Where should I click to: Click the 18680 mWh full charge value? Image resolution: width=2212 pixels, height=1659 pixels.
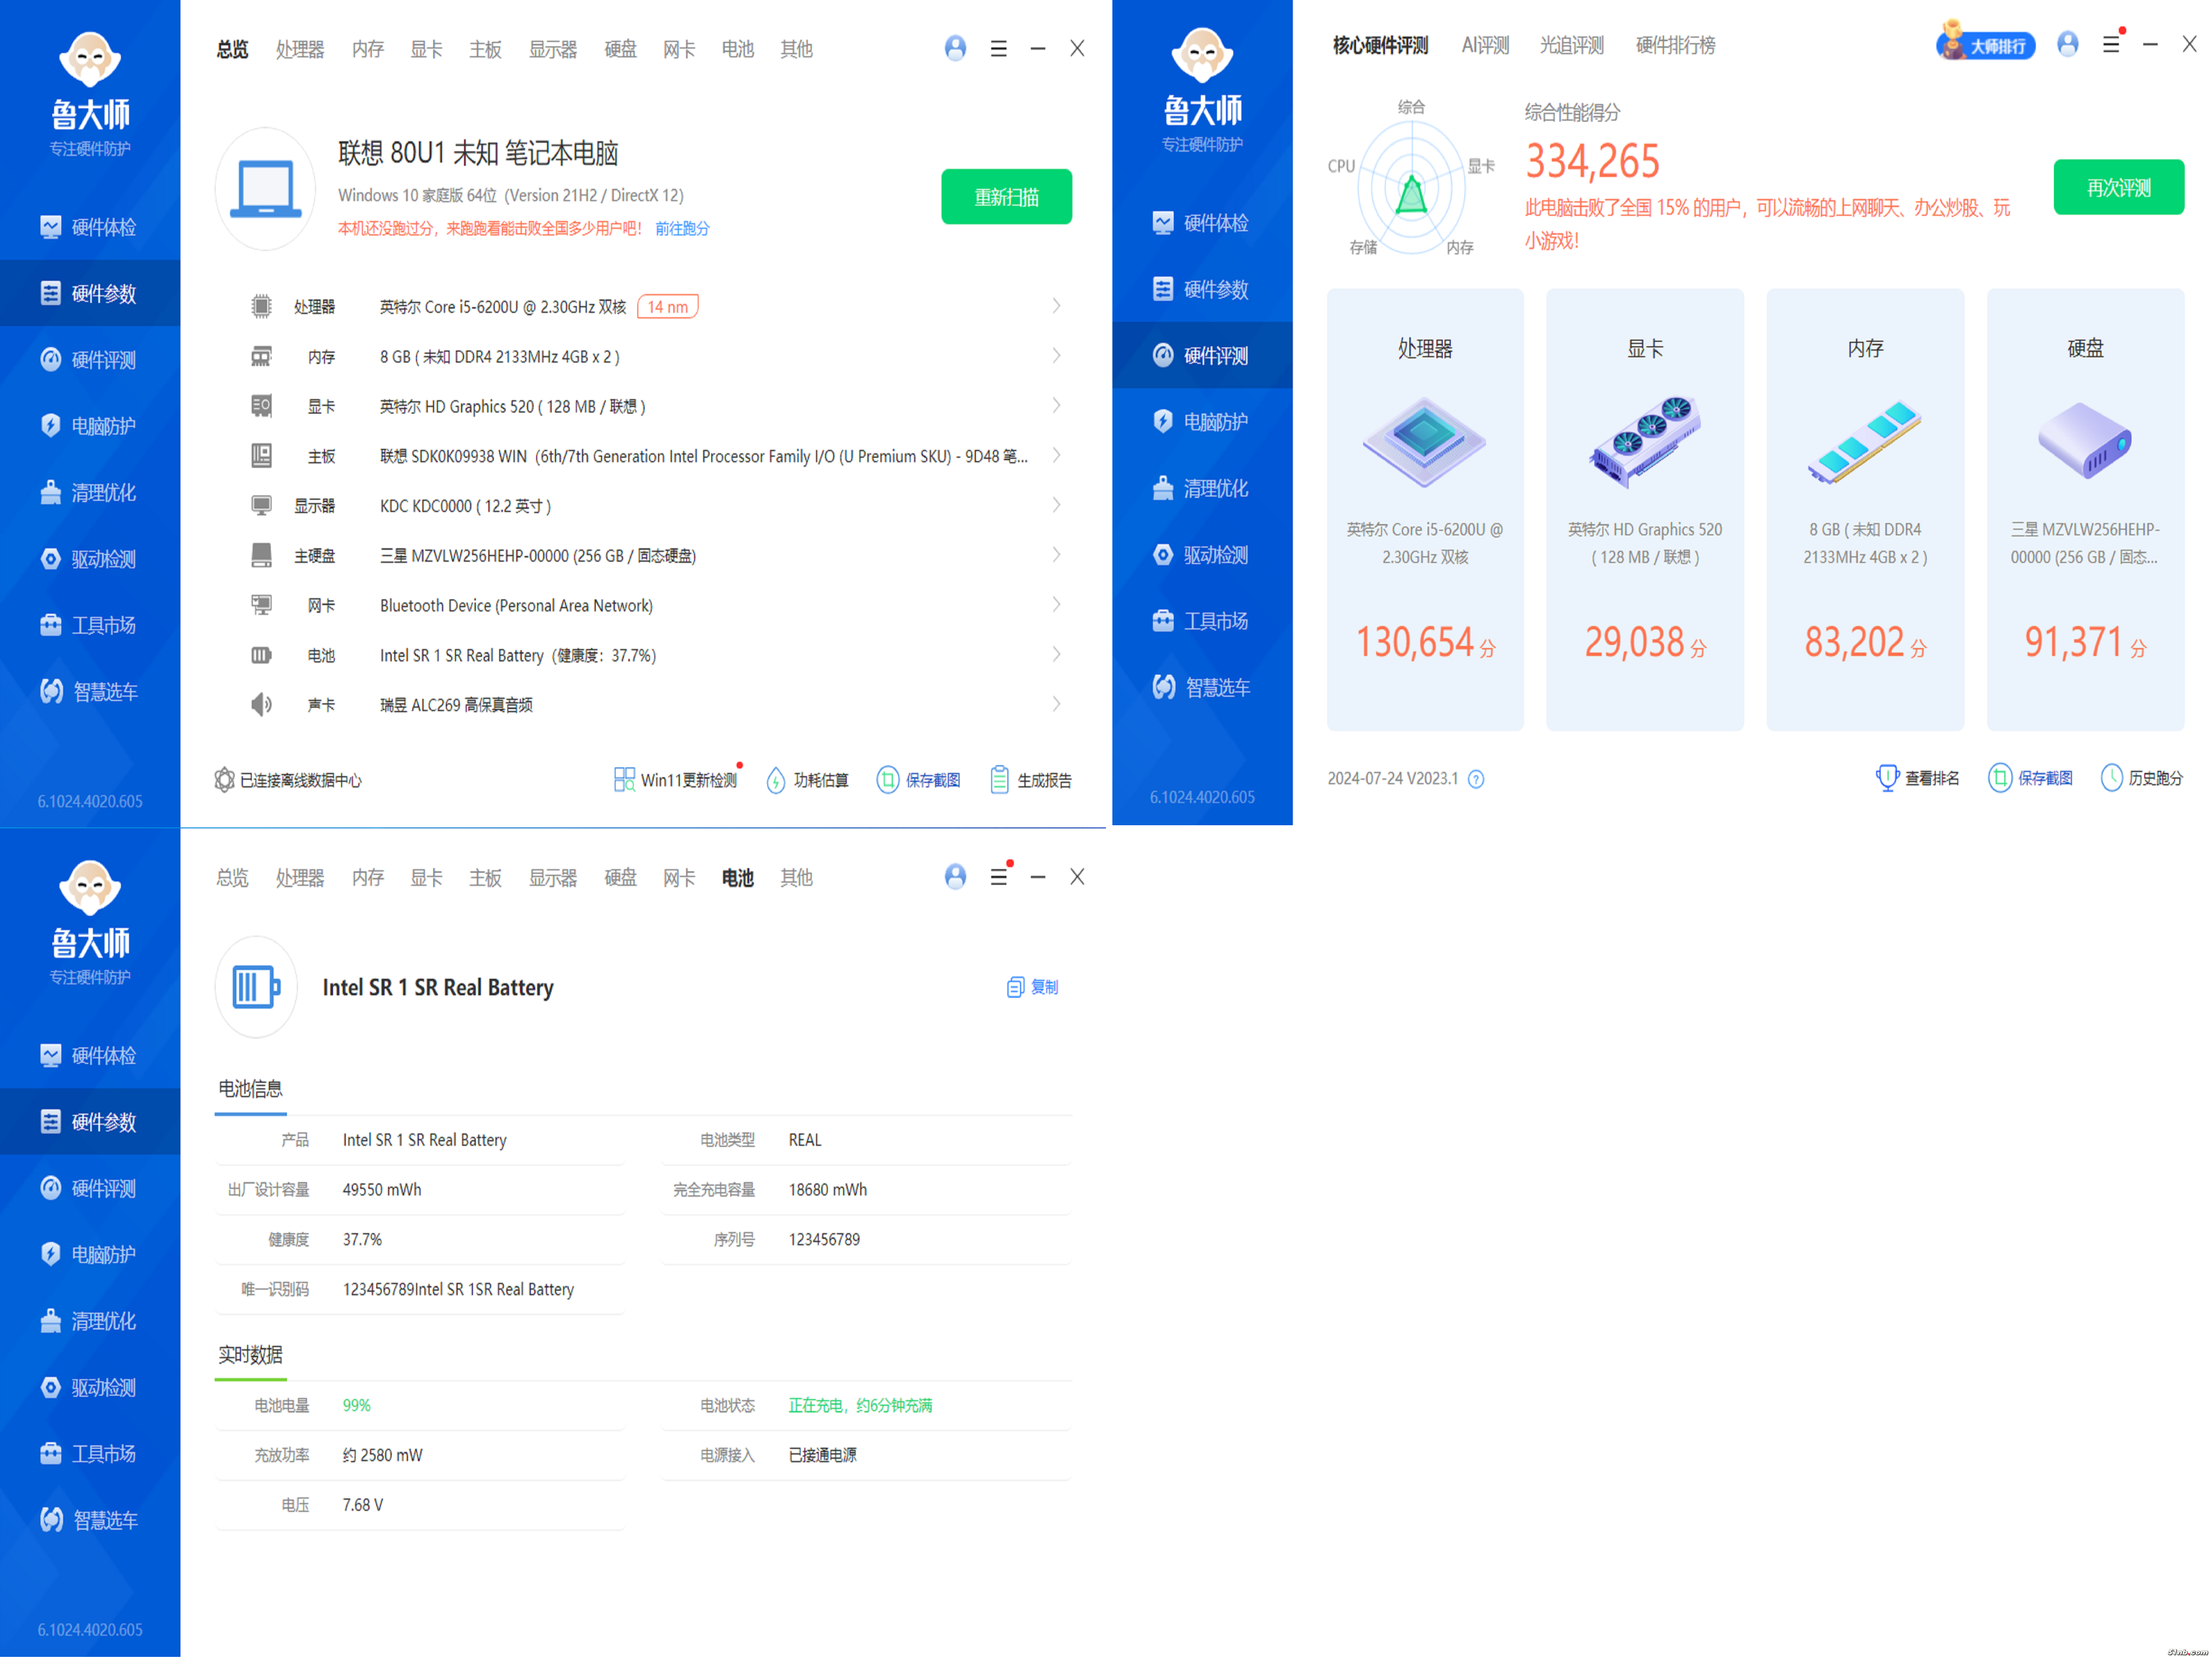click(x=827, y=1190)
